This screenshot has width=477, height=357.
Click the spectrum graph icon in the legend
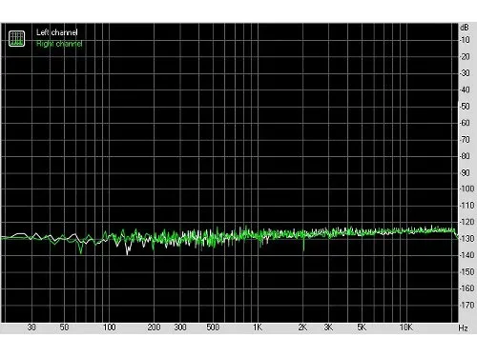coord(16,38)
